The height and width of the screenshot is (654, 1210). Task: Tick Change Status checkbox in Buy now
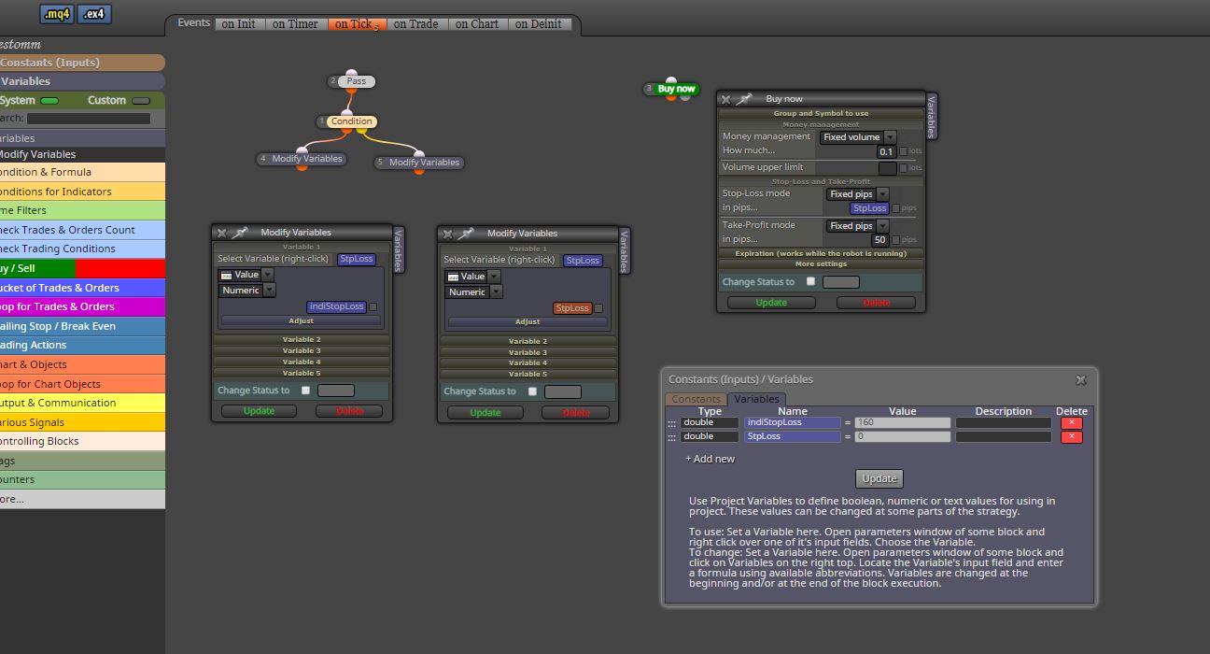810,281
